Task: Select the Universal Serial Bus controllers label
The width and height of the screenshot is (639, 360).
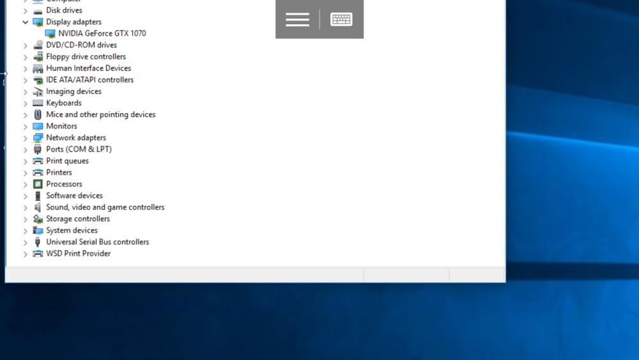Action: [97, 242]
